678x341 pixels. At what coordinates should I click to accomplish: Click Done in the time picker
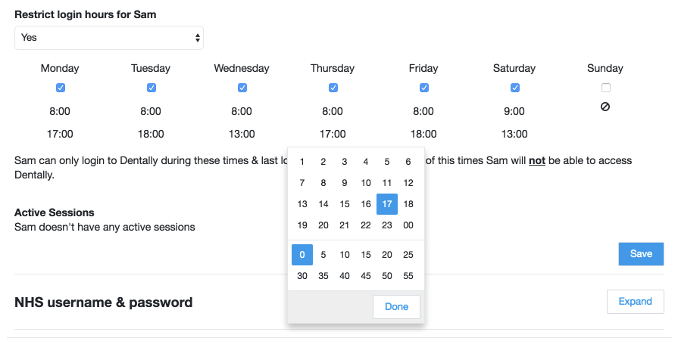396,306
